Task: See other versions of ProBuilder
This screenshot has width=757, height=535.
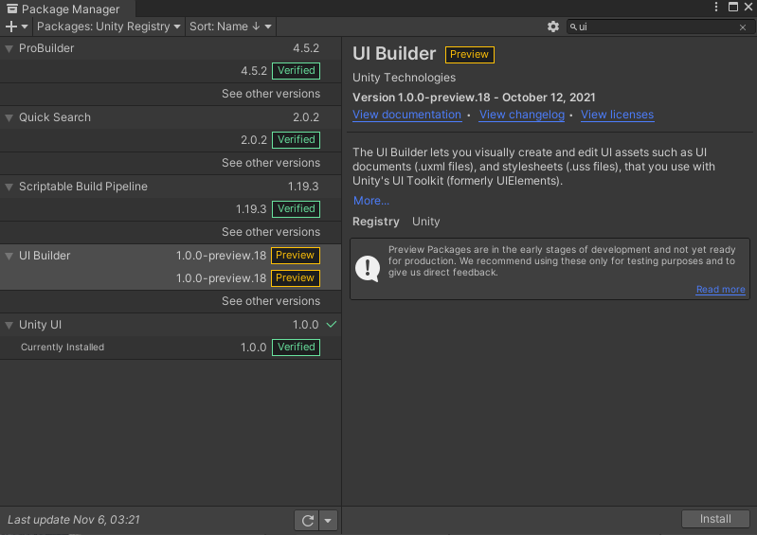Action: [271, 94]
